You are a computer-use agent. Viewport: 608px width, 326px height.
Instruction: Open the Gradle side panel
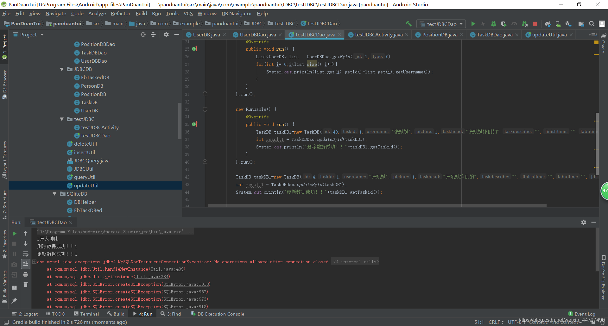point(604,43)
